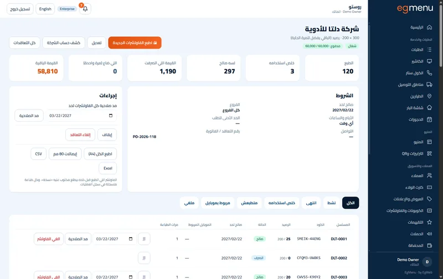Click the menu icon beside المنيو
This screenshot has width=443, height=279.
pyautogui.click(x=430, y=142)
